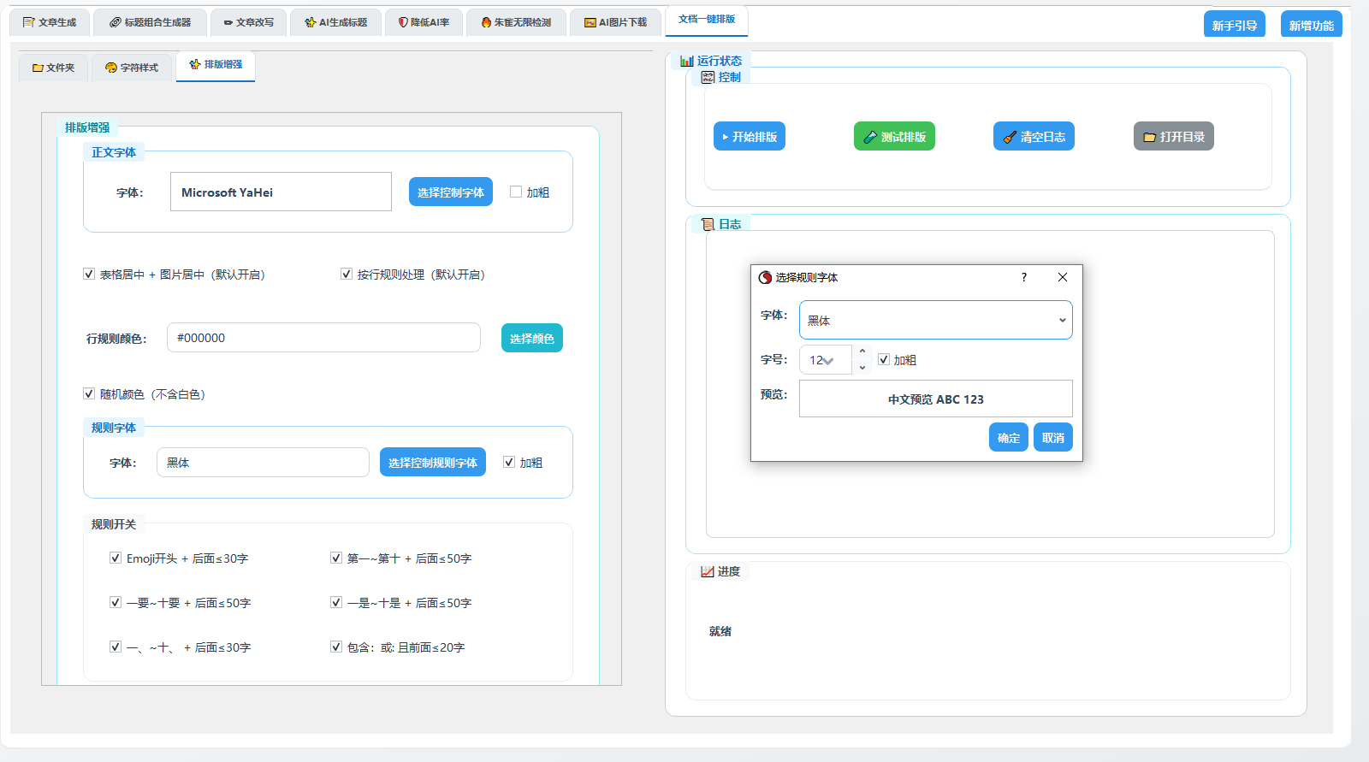The width and height of the screenshot is (1369, 762).
Task: Uncheck Emoji开头 + 后面≤30字 rule
Action: tap(116, 558)
